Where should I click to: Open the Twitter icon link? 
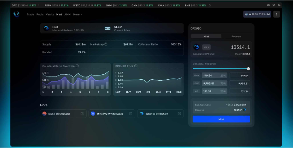click(274, 5)
